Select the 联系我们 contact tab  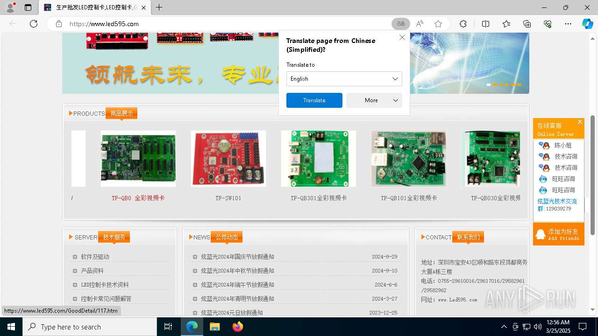click(468, 237)
